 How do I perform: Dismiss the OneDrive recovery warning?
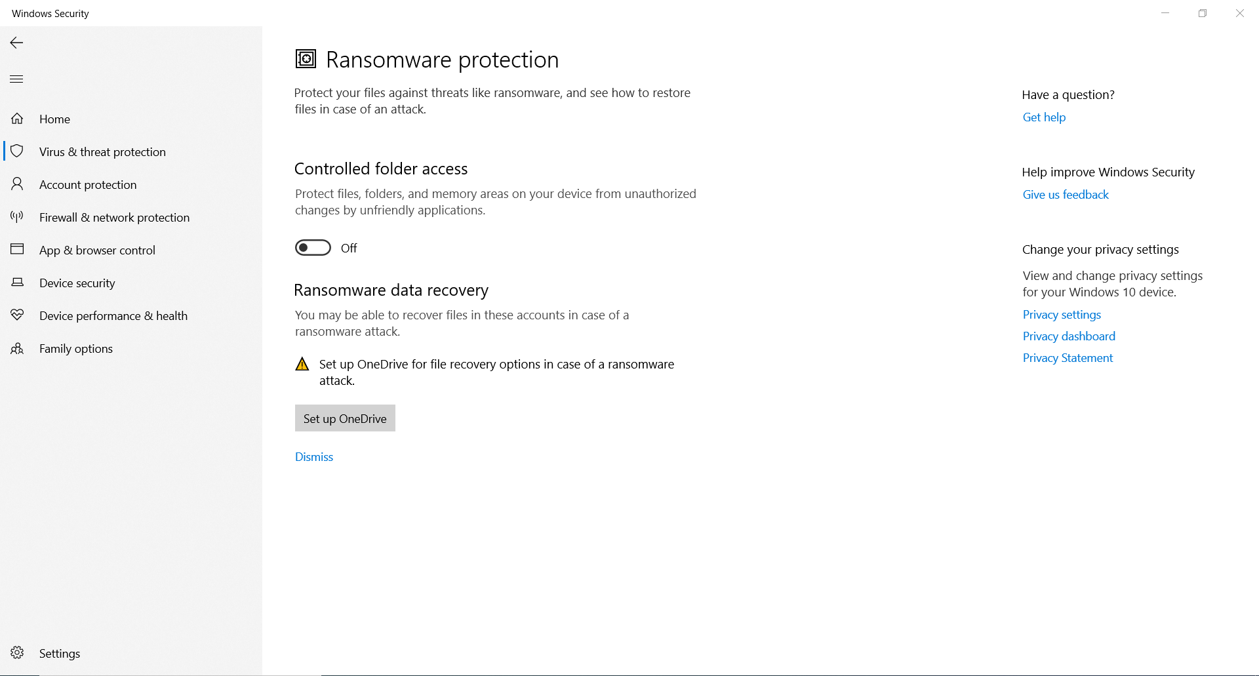pos(314,457)
